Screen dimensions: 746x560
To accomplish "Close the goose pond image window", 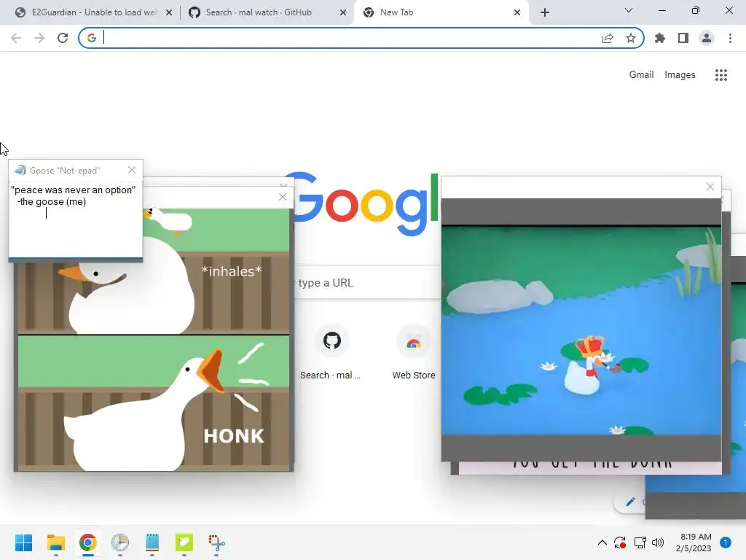I will pos(710,187).
